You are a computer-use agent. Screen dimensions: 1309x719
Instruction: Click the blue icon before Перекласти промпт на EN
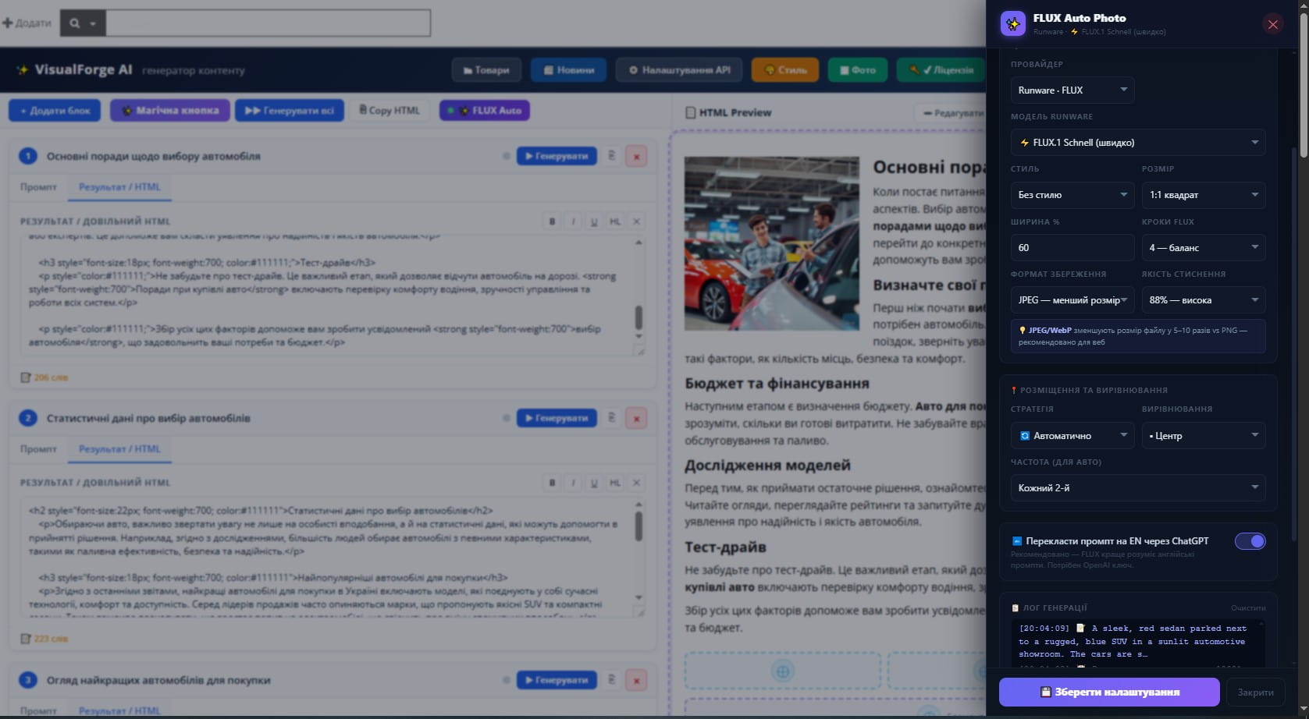(x=1017, y=541)
